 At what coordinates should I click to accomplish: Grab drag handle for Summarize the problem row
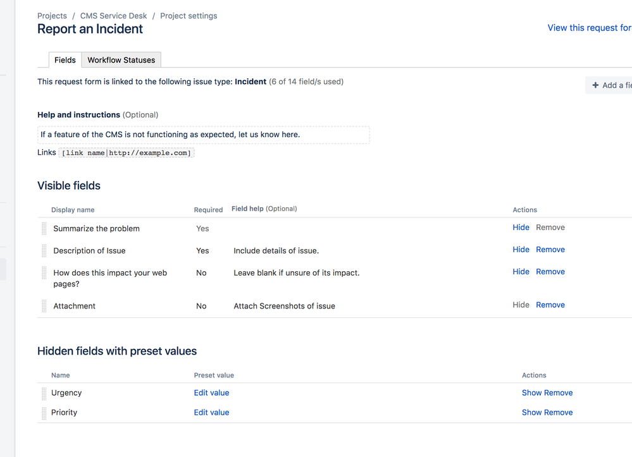pos(44,229)
